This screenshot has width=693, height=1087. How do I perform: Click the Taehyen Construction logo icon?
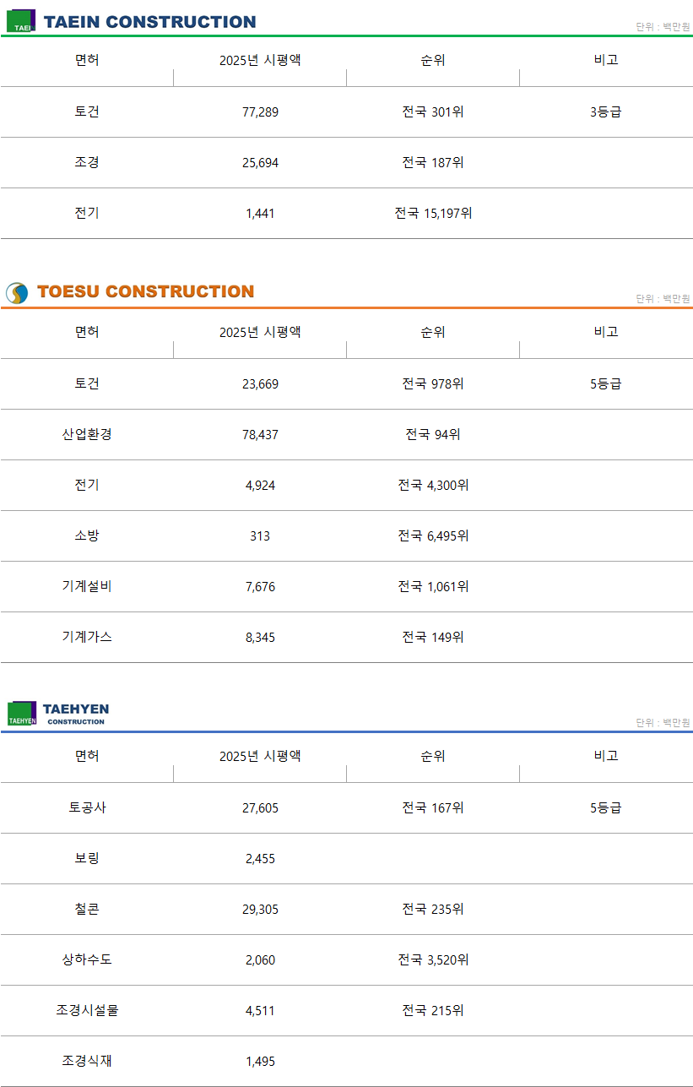(x=22, y=714)
